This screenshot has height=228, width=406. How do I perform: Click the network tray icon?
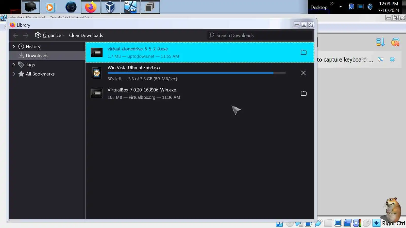click(x=361, y=7)
